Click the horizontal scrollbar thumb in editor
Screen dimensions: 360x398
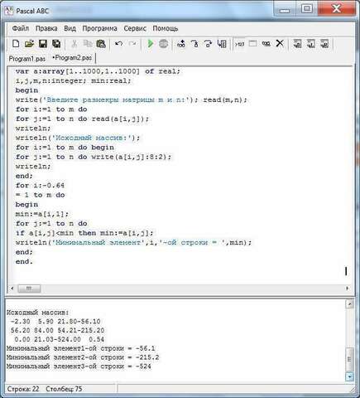(29, 289)
